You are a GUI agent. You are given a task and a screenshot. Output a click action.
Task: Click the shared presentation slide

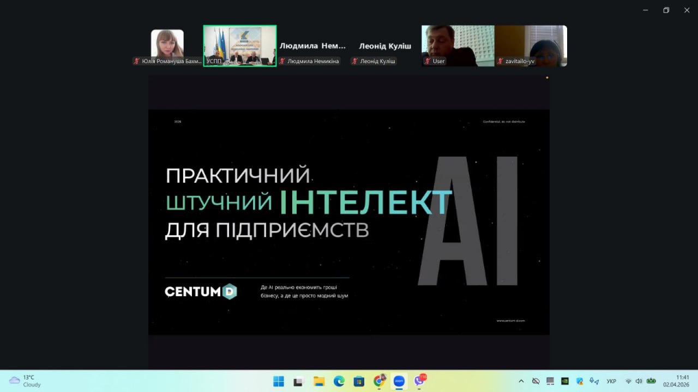(349, 222)
